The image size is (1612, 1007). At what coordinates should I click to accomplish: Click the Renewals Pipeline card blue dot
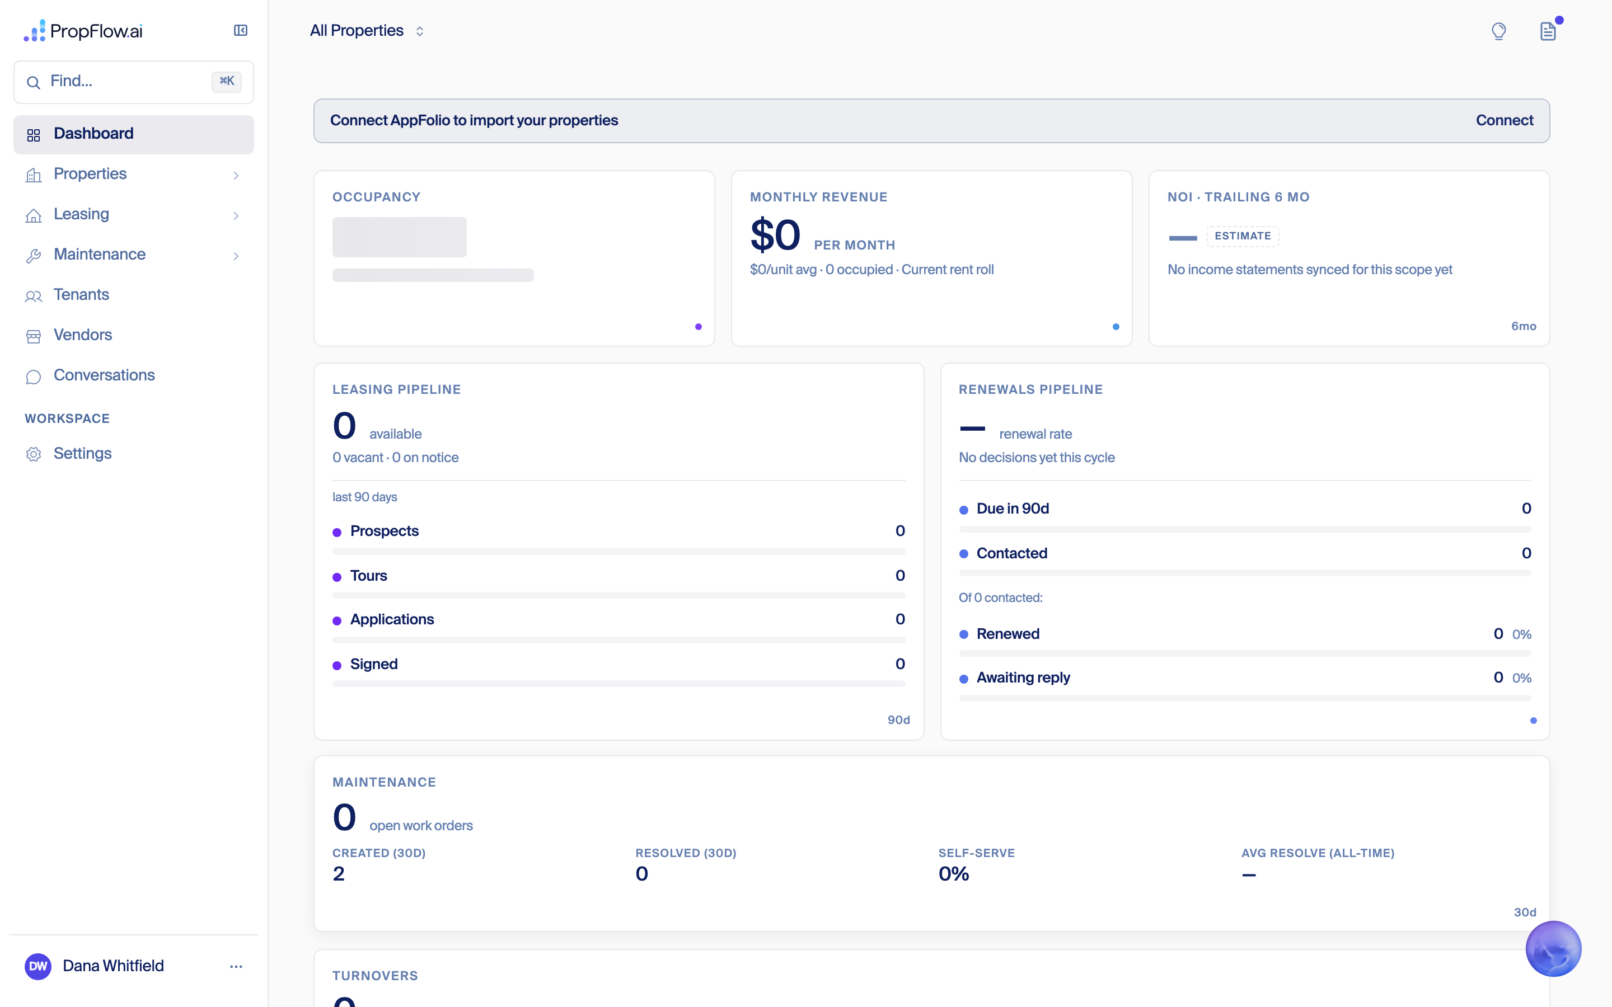[x=1534, y=720]
